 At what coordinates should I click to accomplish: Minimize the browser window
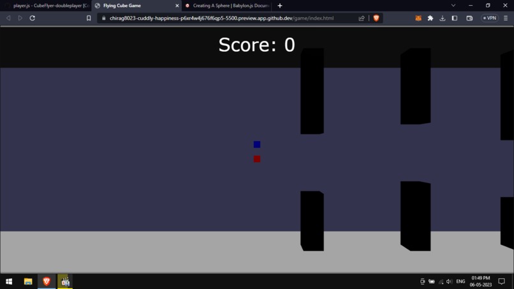click(x=471, y=5)
